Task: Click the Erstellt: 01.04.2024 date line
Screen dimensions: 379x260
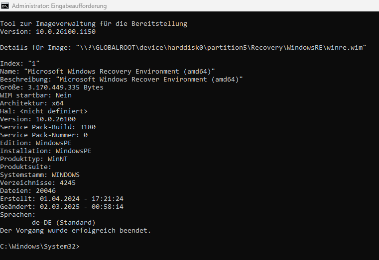Action: [62, 199]
